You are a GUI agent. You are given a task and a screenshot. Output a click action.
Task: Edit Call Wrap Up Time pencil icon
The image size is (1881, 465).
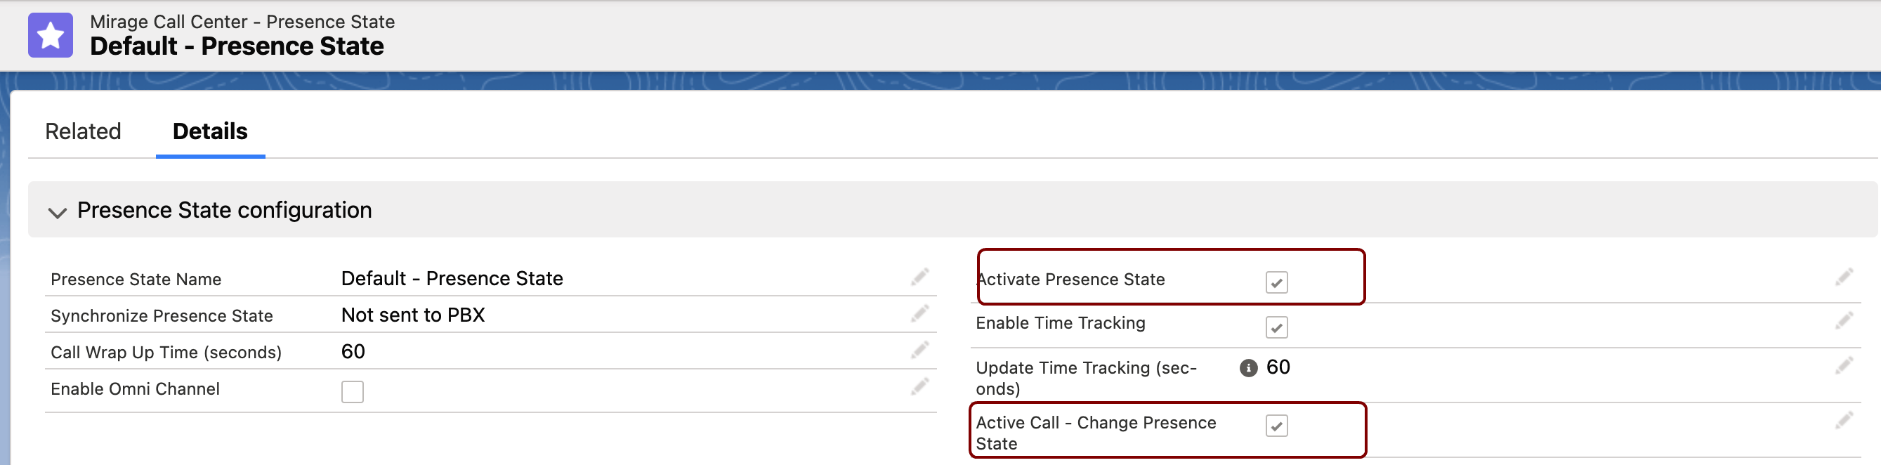919,350
